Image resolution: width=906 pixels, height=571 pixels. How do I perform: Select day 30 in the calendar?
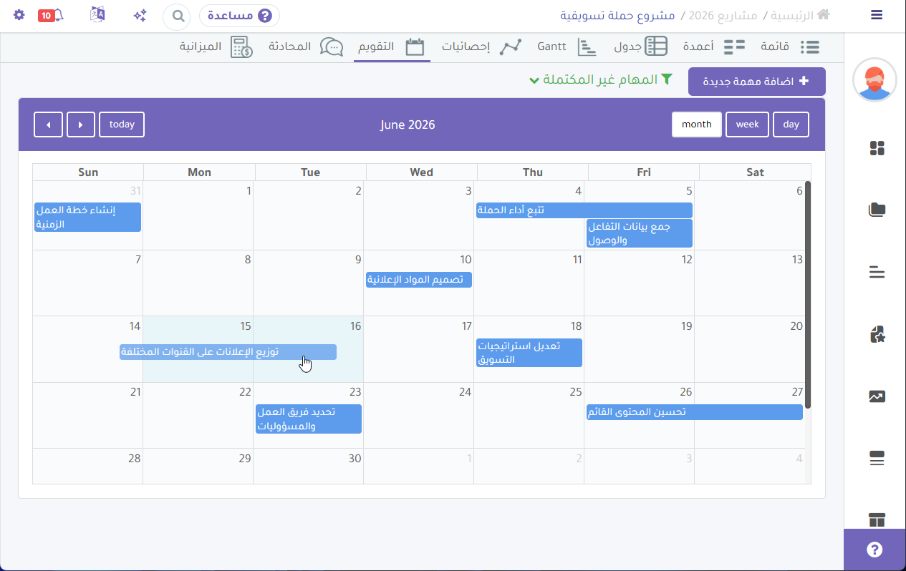[x=308, y=467]
